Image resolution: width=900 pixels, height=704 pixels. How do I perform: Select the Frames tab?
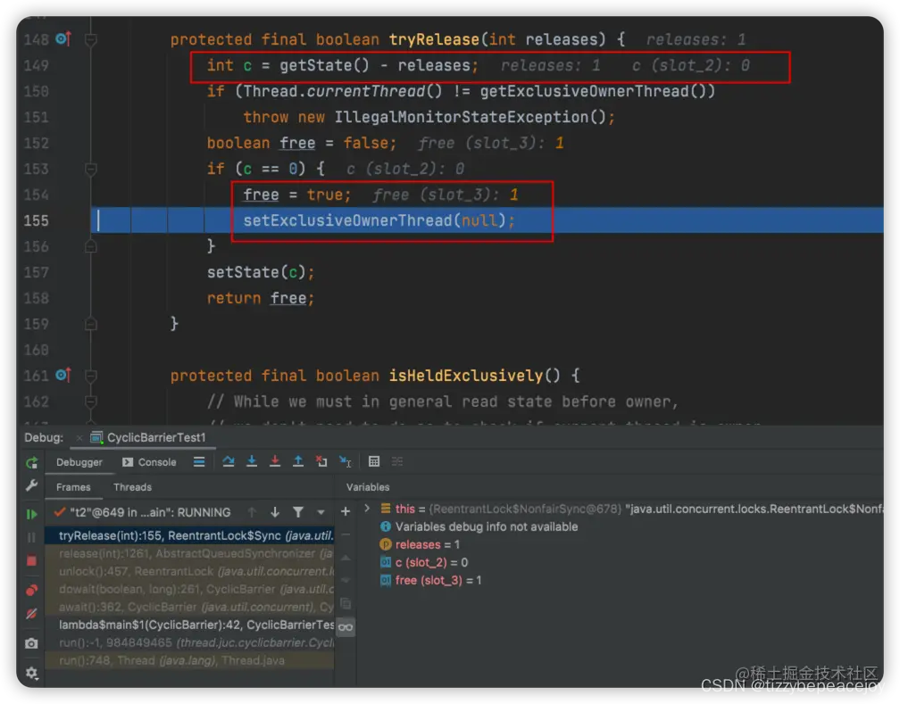tap(73, 487)
